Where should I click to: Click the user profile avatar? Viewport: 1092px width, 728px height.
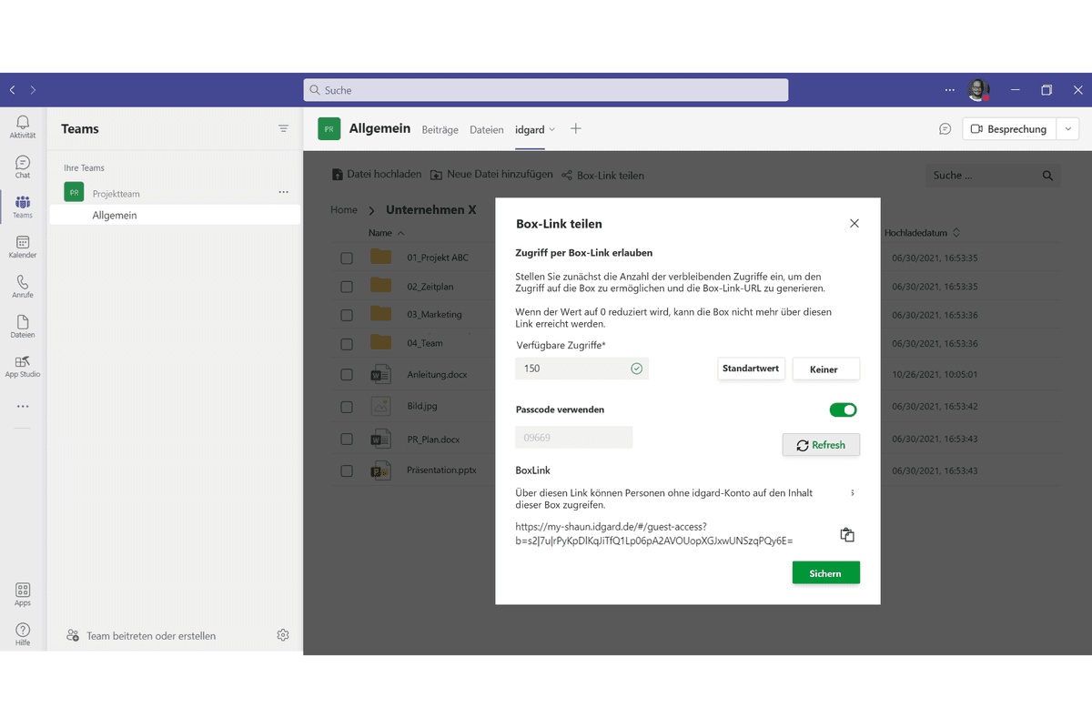click(x=978, y=90)
